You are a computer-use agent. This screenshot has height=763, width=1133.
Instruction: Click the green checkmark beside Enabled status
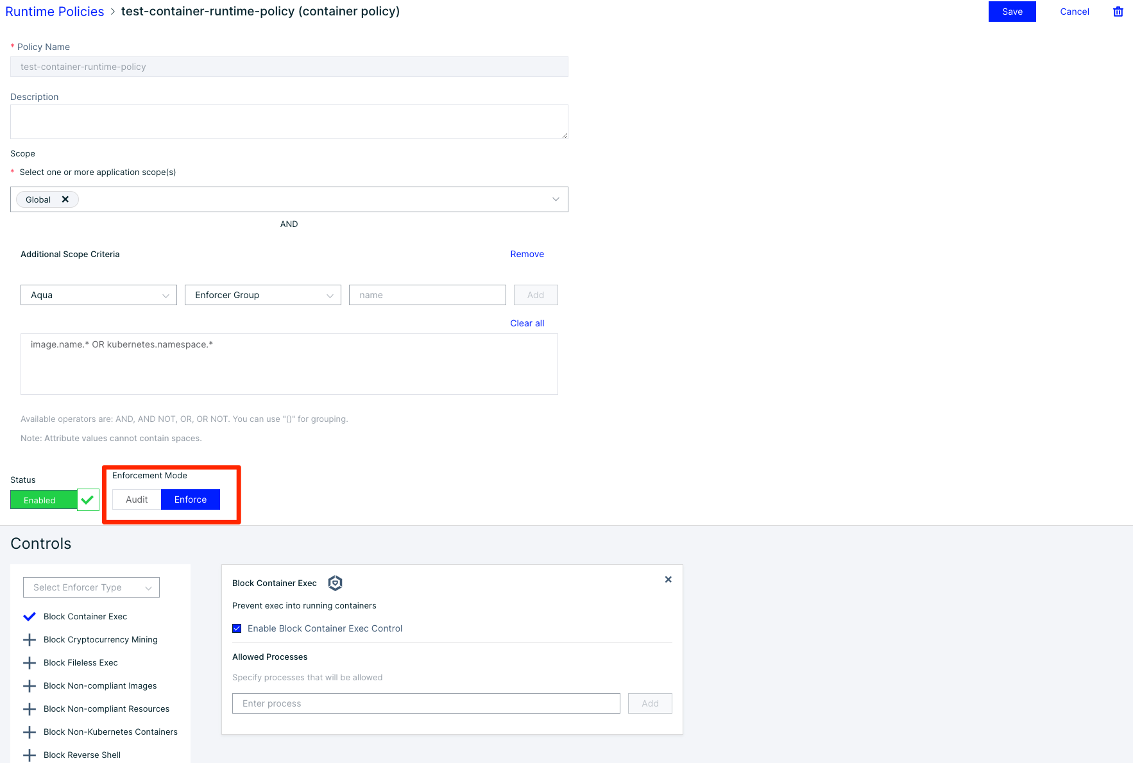click(x=88, y=499)
